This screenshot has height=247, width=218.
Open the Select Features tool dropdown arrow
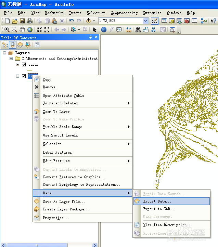79,30
